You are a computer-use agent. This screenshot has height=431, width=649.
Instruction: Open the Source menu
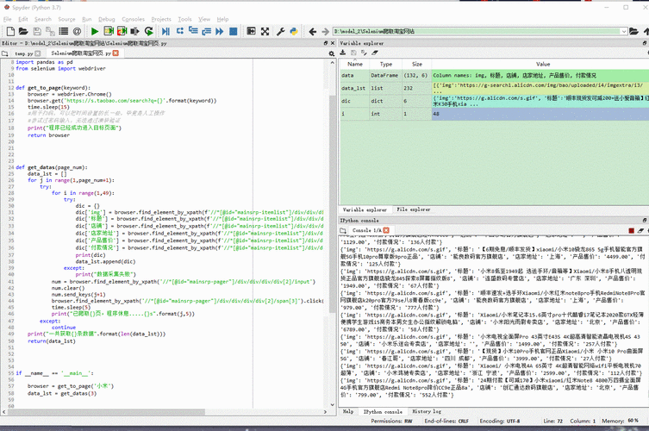point(66,19)
